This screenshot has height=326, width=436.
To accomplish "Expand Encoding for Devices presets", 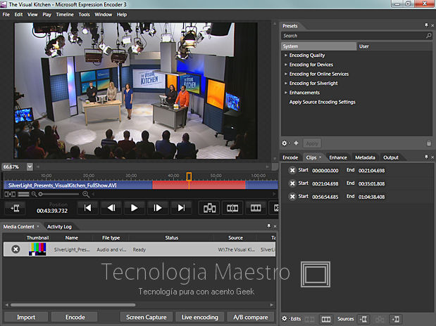I will (x=285, y=65).
